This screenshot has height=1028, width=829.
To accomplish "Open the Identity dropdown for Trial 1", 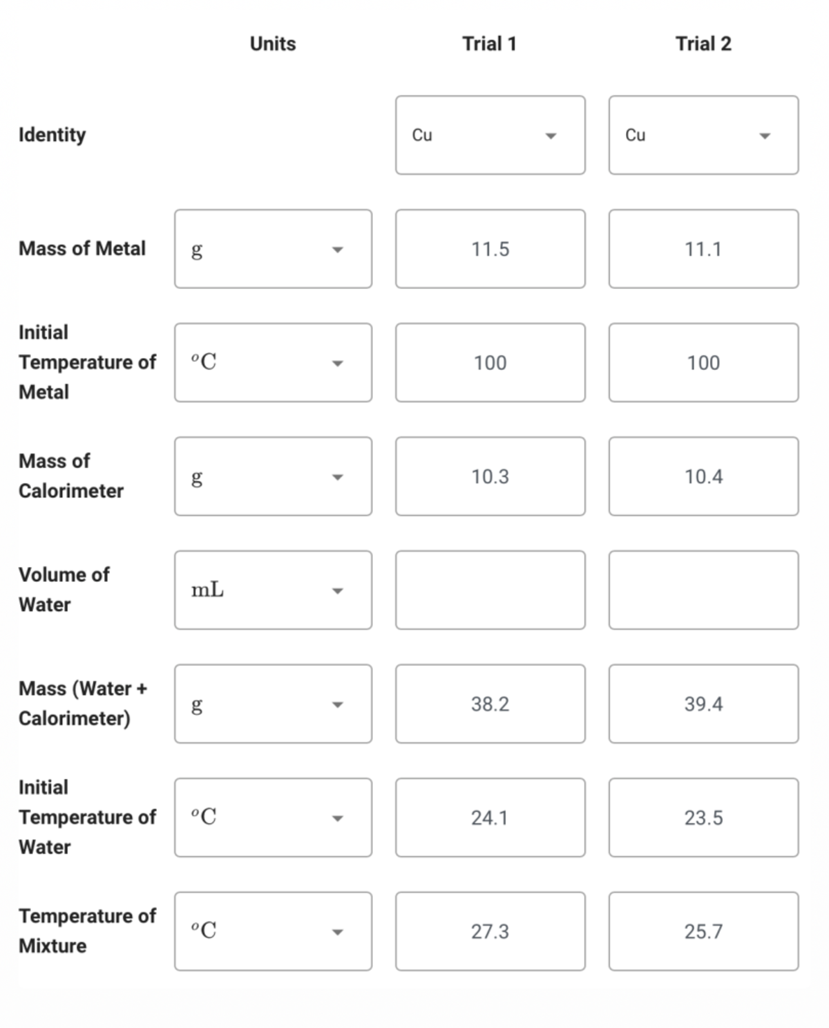I will [x=489, y=135].
